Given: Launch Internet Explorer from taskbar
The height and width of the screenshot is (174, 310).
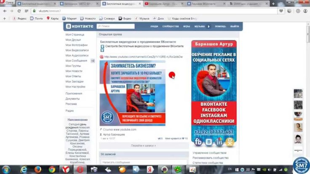Looking at the screenshot, I should [x=24, y=169].
